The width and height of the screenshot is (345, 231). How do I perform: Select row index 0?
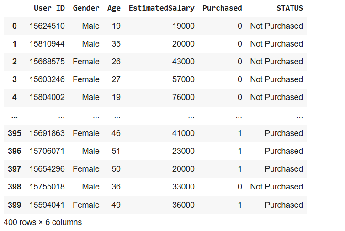pyautogui.click(x=14, y=26)
